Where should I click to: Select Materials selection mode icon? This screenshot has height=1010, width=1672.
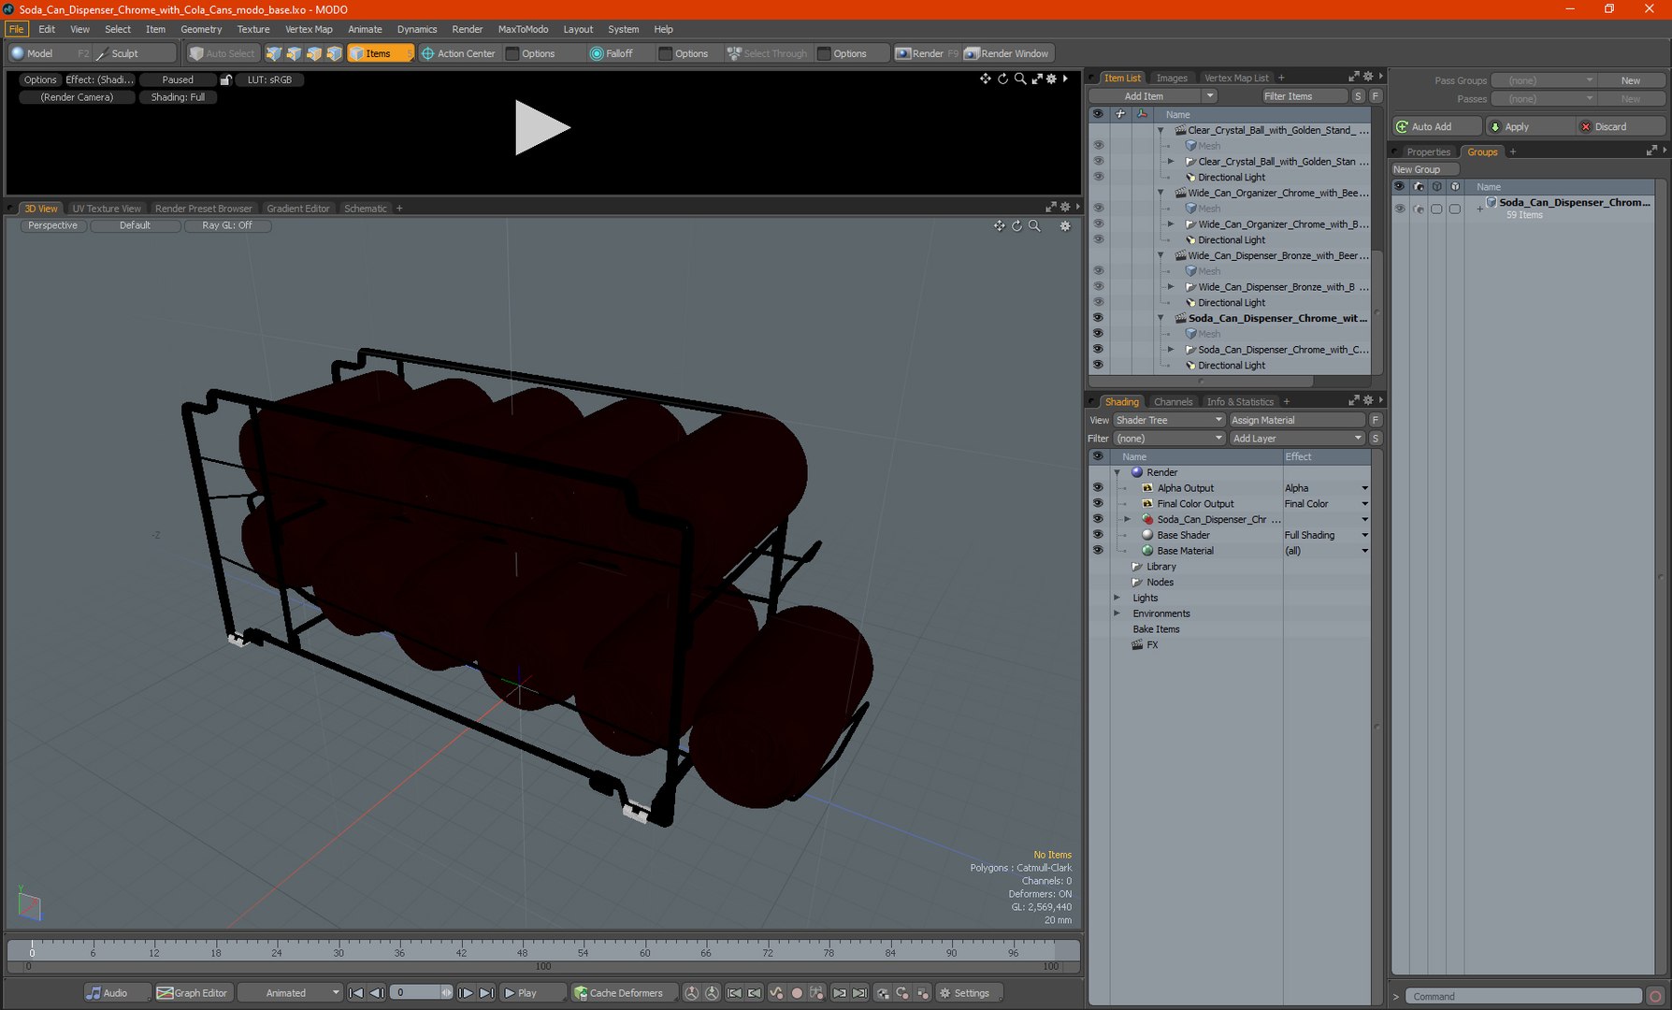(335, 53)
